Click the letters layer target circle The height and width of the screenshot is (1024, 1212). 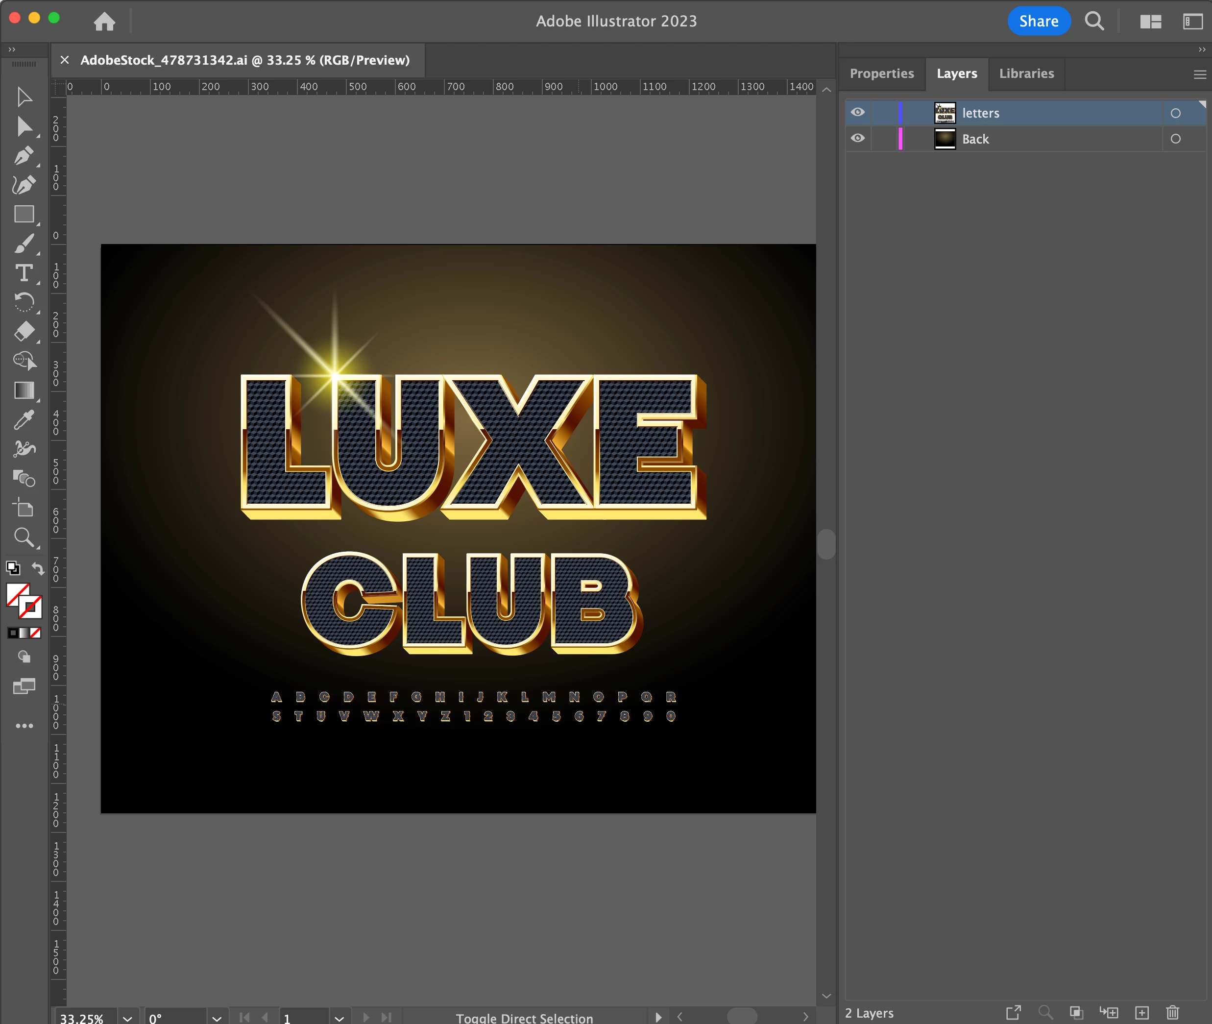(1175, 113)
